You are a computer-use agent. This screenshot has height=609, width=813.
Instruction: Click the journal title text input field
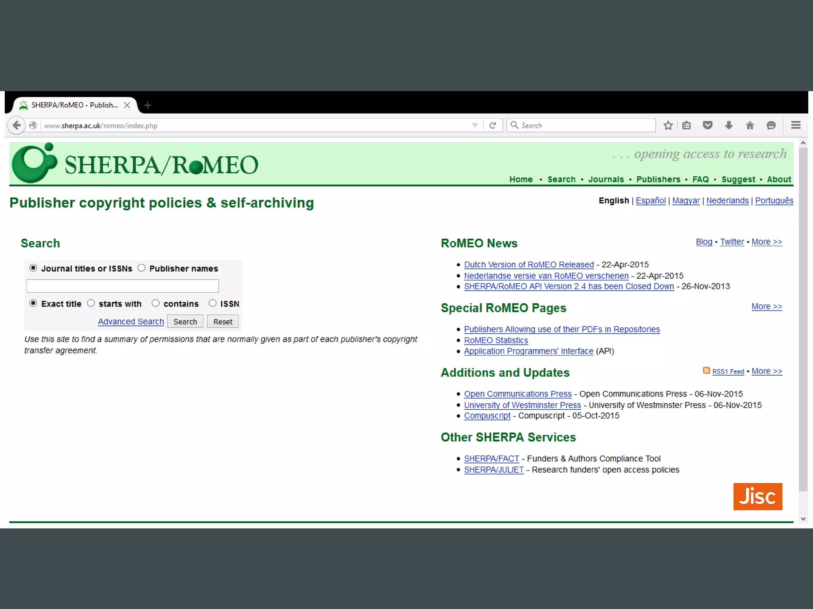click(122, 286)
